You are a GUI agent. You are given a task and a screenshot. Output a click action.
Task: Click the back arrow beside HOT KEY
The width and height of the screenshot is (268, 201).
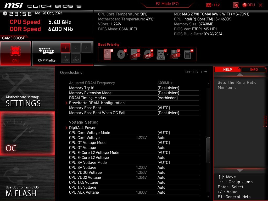coord(206,72)
